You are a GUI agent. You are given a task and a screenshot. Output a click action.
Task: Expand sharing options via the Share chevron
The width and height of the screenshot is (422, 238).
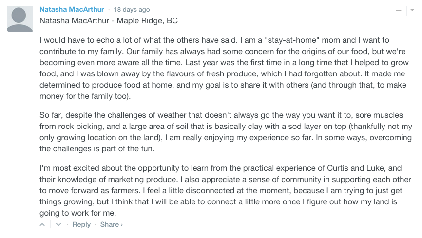click(122, 225)
